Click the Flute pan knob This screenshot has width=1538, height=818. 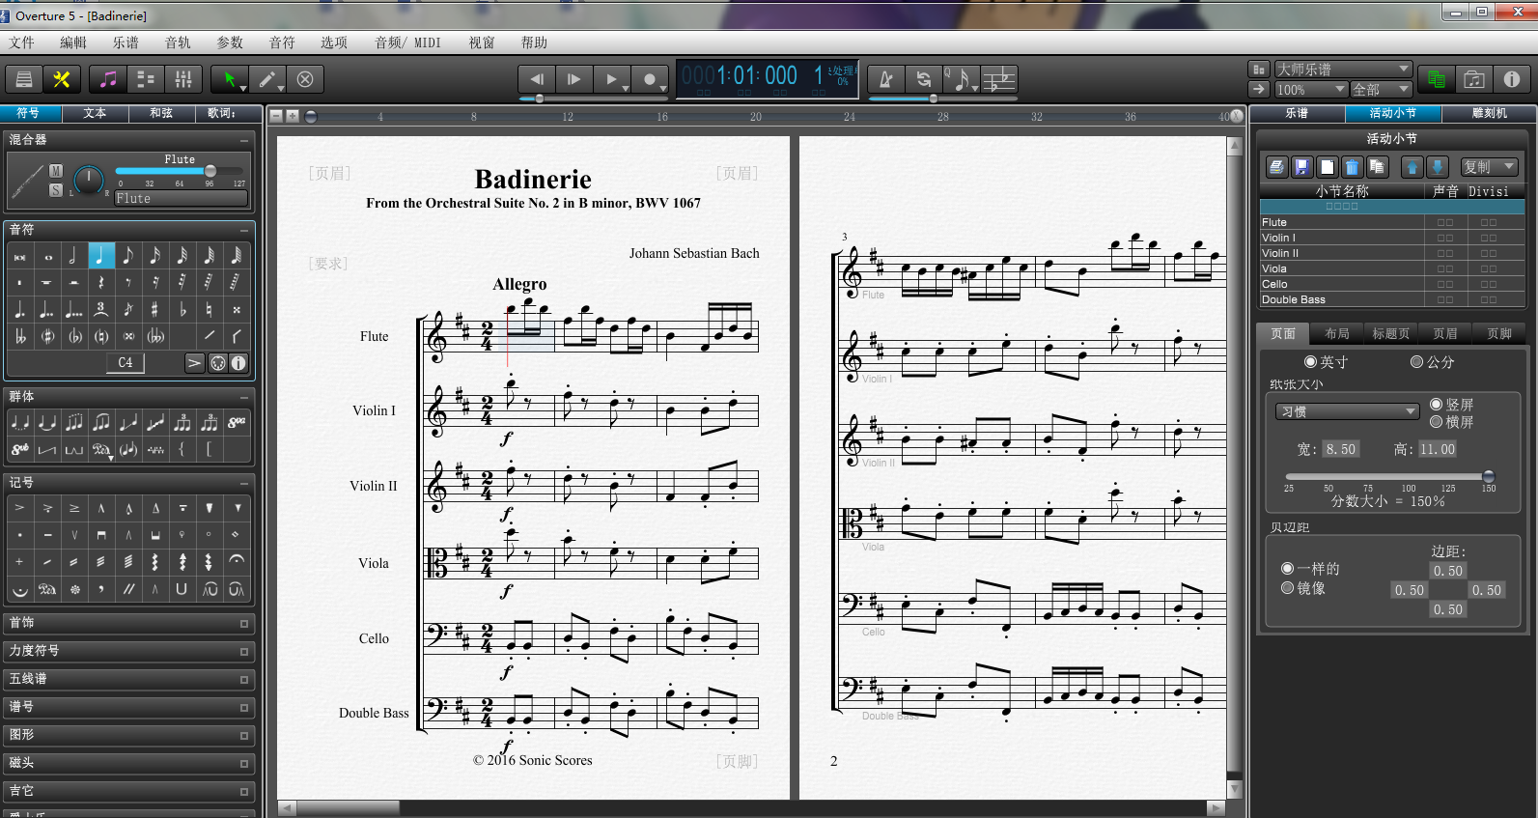[x=89, y=180]
